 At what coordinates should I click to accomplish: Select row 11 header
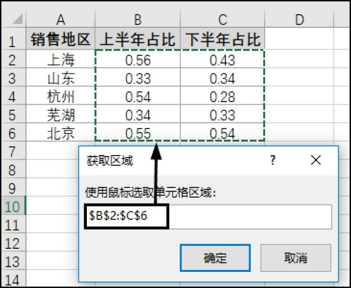click(13, 224)
